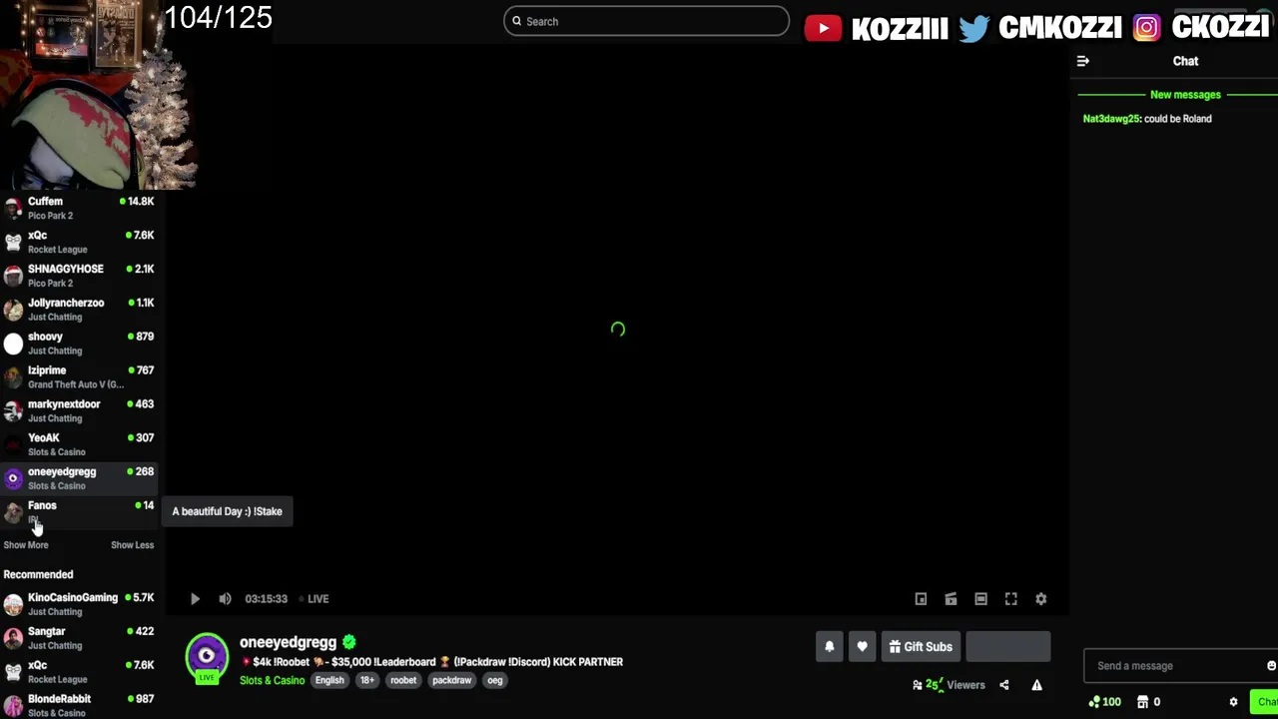Image resolution: width=1278 pixels, height=719 pixels.
Task: Report stream using warning triangle icon
Action: click(1036, 685)
